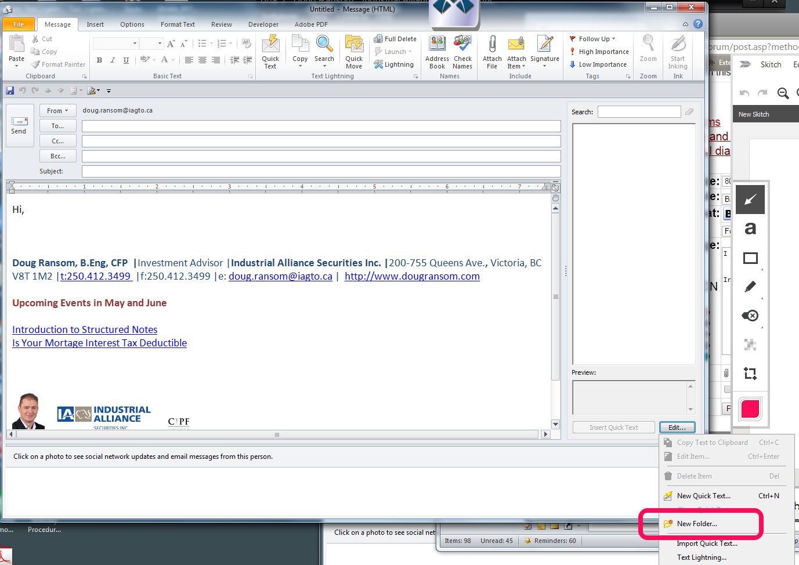The height and width of the screenshot is (565, 799).
Task: Switch to the Format Text ribbon tab
Action: point(178,24)
